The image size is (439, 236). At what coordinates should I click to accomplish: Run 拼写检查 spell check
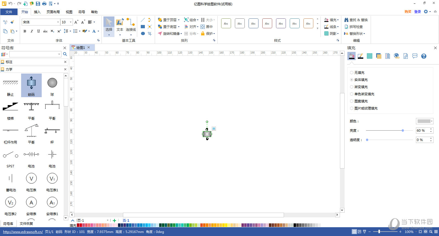354,27
